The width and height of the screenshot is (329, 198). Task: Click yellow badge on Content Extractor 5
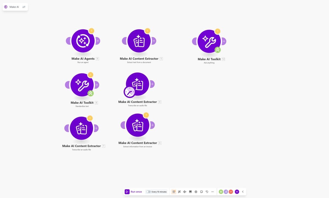click(x=148, y=31)
